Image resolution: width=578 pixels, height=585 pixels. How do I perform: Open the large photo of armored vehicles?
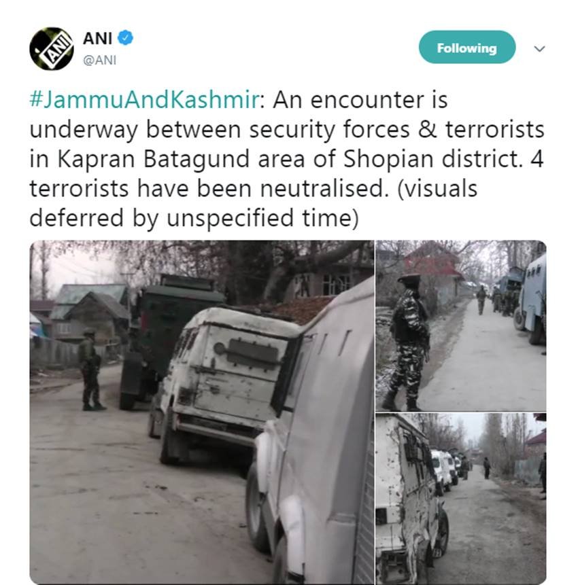point(202,412)
